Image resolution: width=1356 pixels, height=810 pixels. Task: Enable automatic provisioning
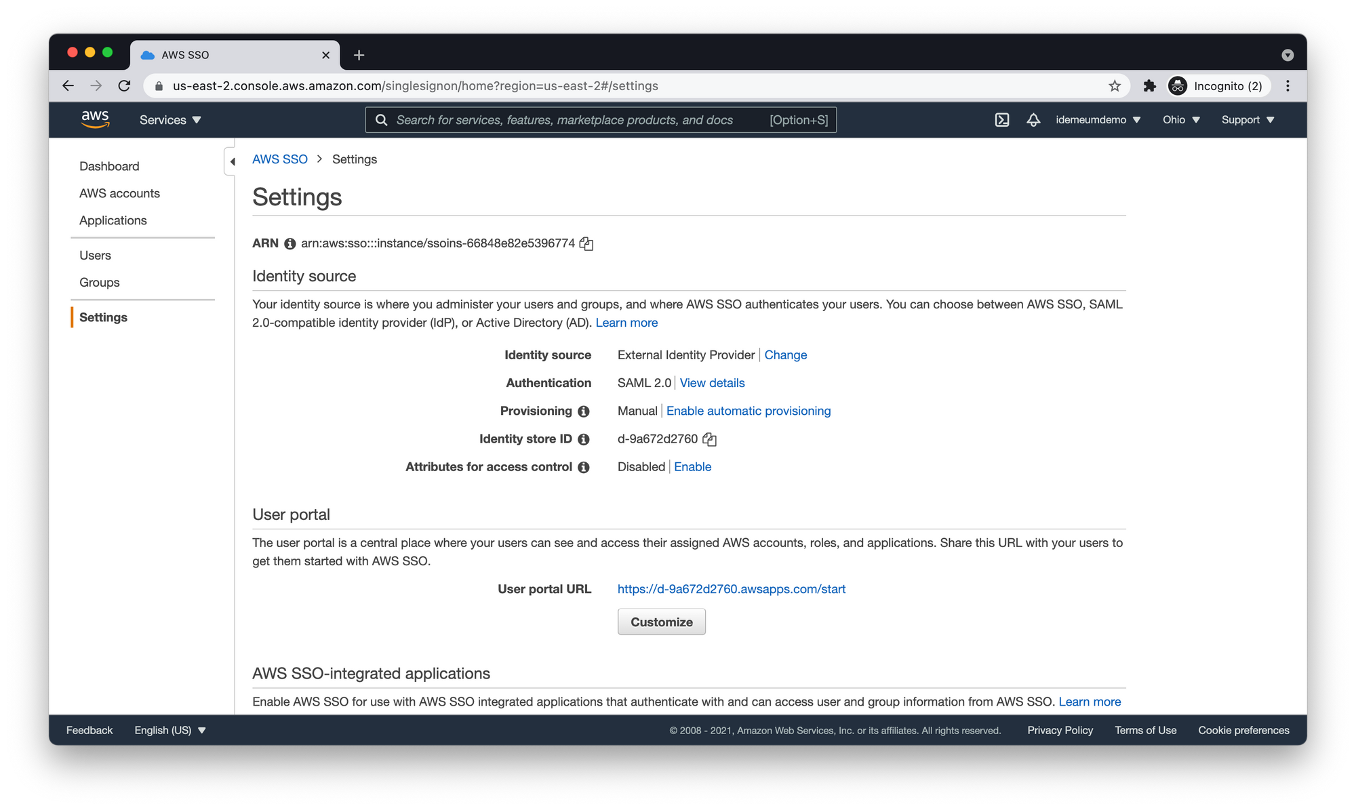tap(749, 411)
